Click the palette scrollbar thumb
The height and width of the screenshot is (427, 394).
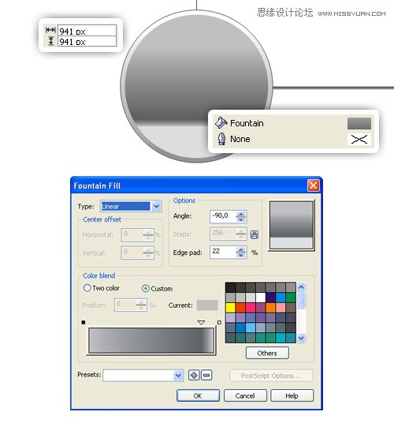click(x=301, y=301)
